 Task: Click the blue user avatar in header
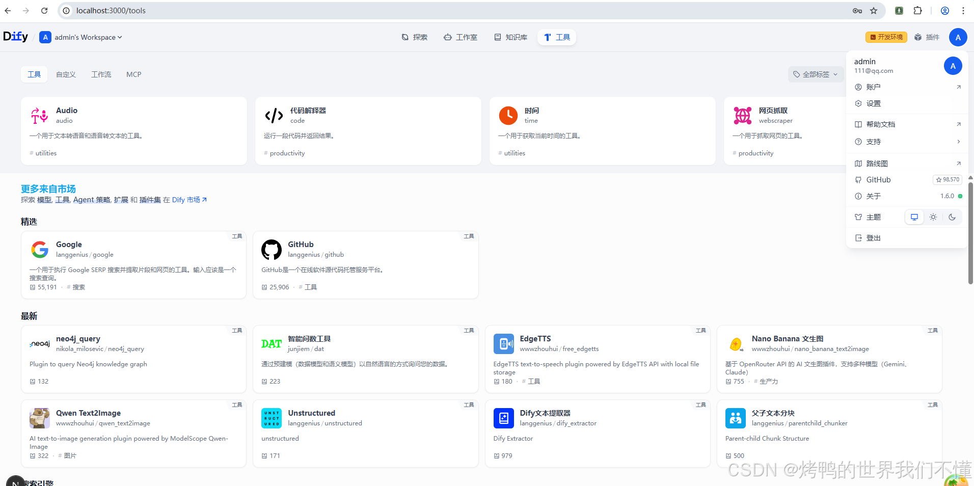[x=958, y=37]
